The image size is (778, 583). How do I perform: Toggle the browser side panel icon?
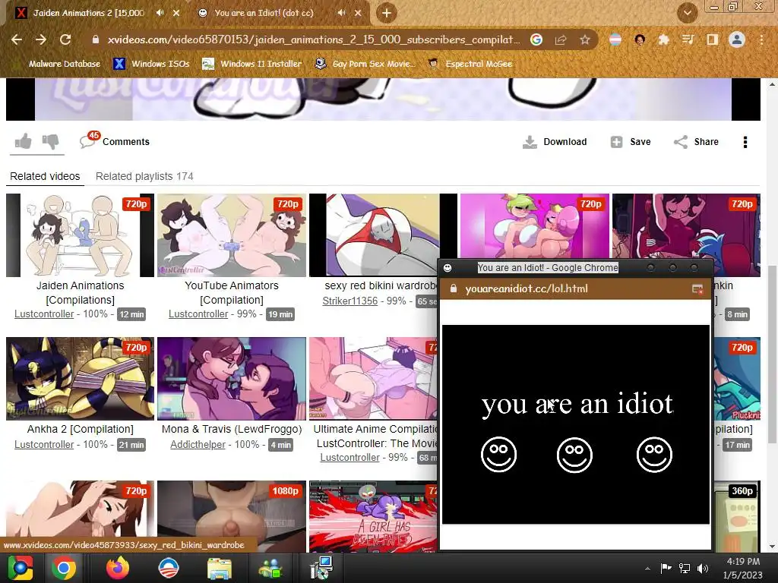point(712,39)
